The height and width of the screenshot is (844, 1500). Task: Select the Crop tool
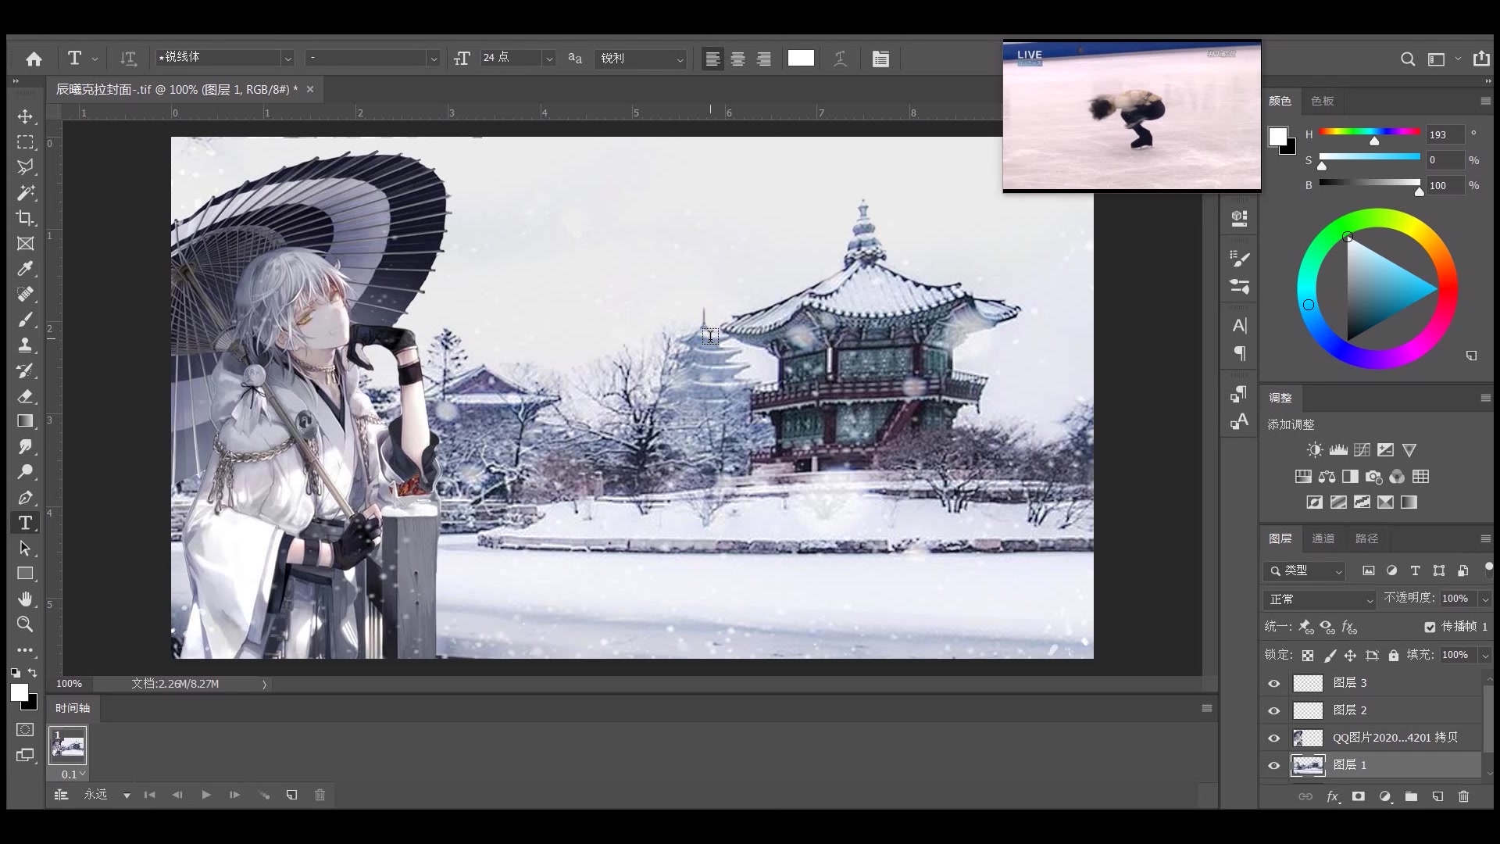pyautogui.click(x=25, y=218)
